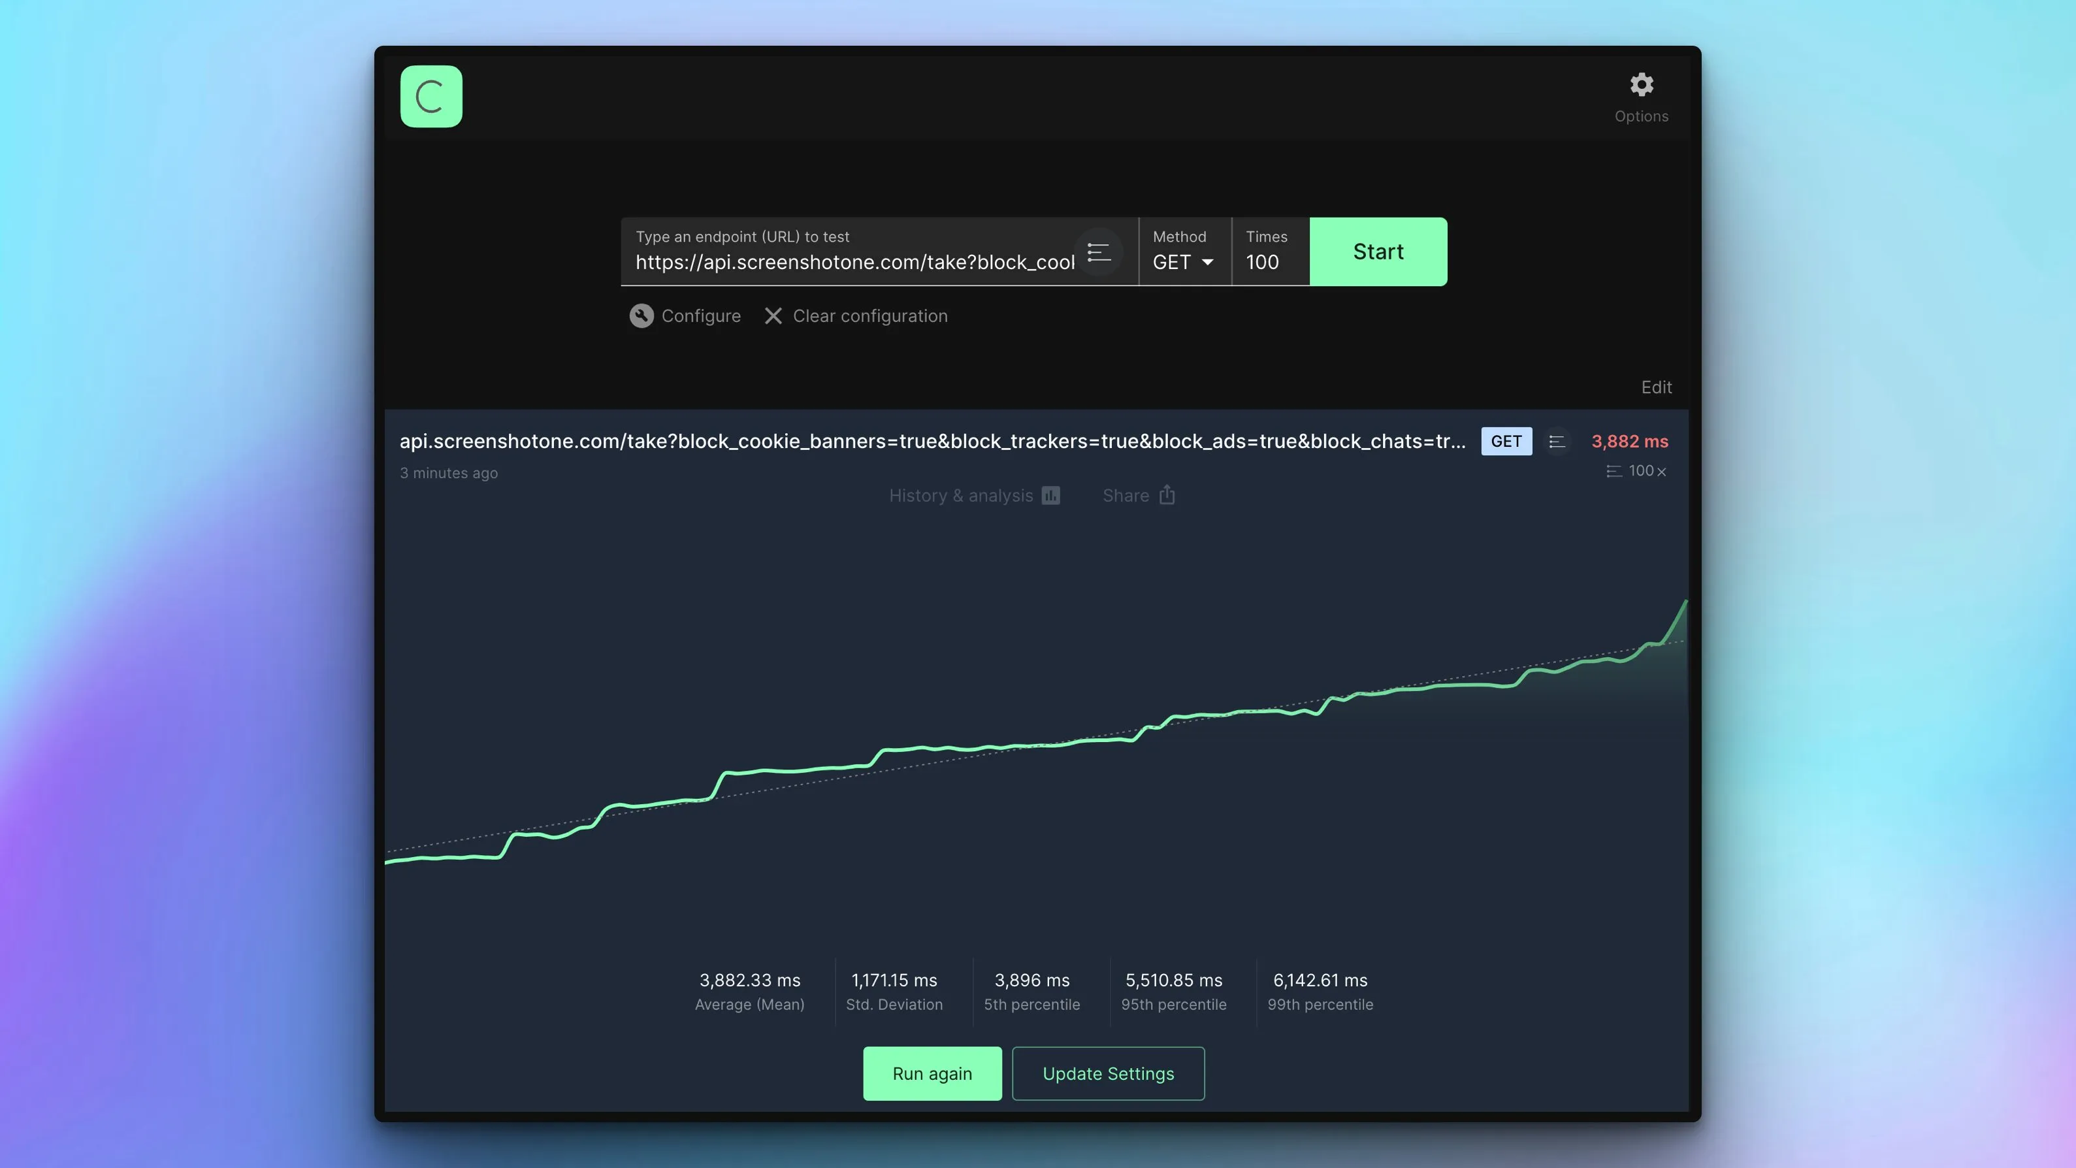Click the Edit link above the results panel
2076x1168 pixels.
pos(1656,387)
